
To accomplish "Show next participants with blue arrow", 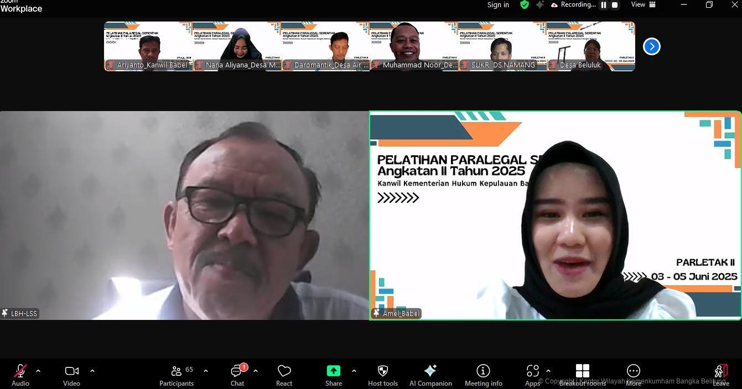I will tap(651, 46).
